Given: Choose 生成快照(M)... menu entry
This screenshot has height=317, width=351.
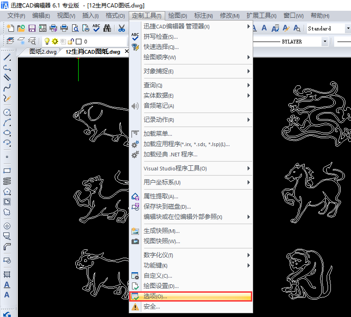Looking at the screenshot, I should [x=191, y=231].
